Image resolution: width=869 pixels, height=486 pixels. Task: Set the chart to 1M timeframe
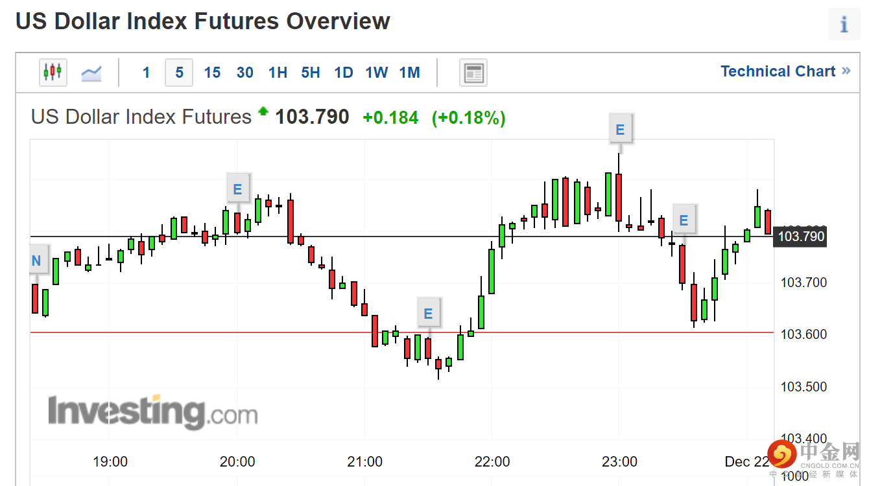click(410, 73)
